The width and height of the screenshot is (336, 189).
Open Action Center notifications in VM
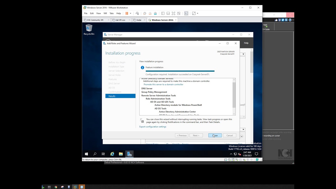point(256,154)
